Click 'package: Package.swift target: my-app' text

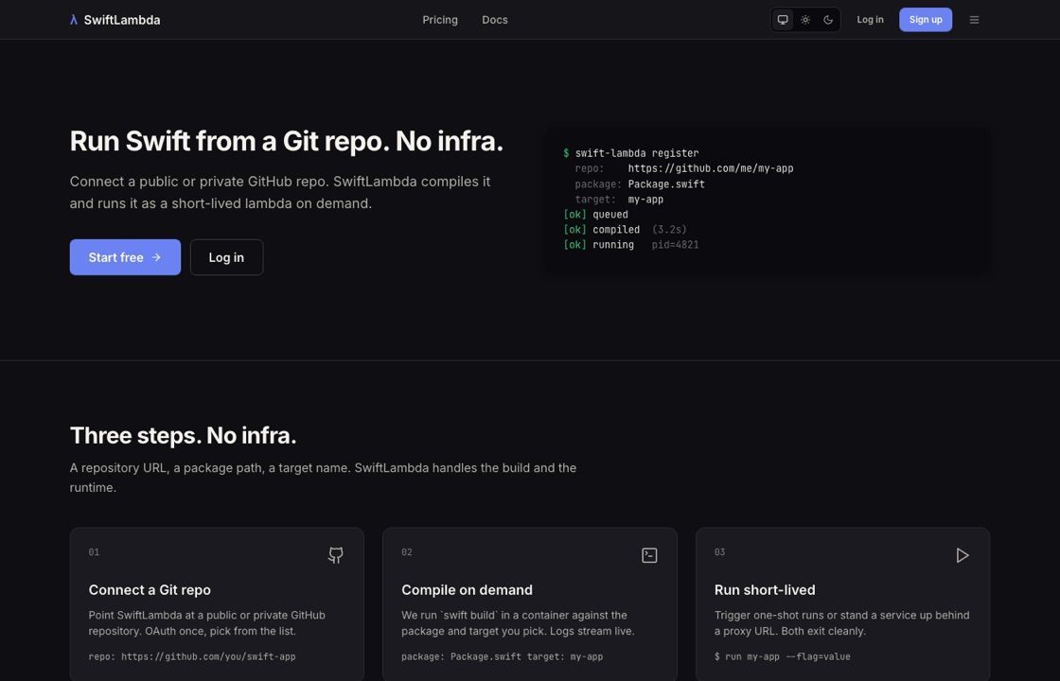pyautogui.click(x=503, y=656)
